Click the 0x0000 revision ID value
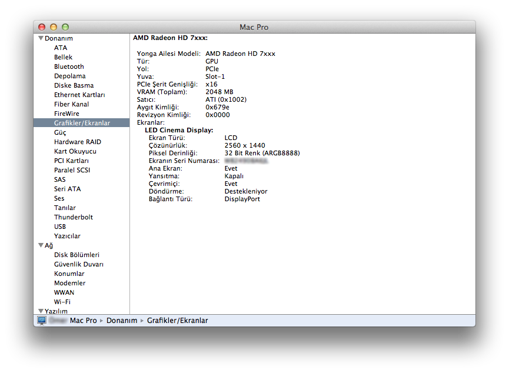509x373 pixels. 218,115
